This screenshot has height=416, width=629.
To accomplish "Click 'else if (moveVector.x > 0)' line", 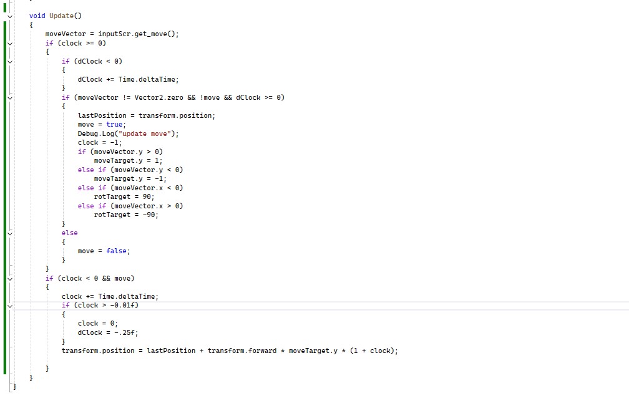I will click(x=130, y=206).
